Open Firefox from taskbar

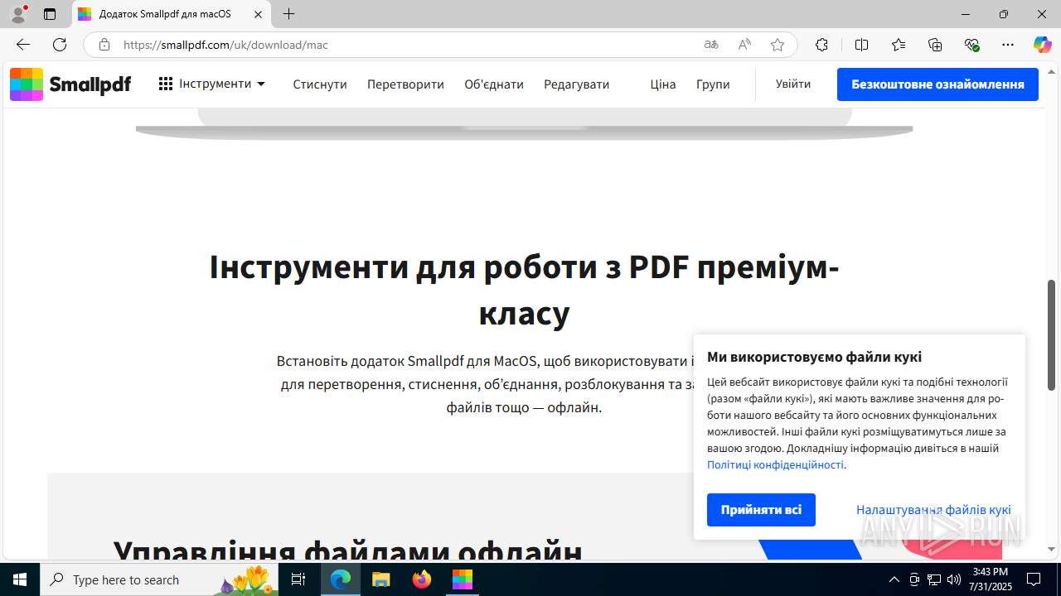pyautogui.click(x=422, y=579)
